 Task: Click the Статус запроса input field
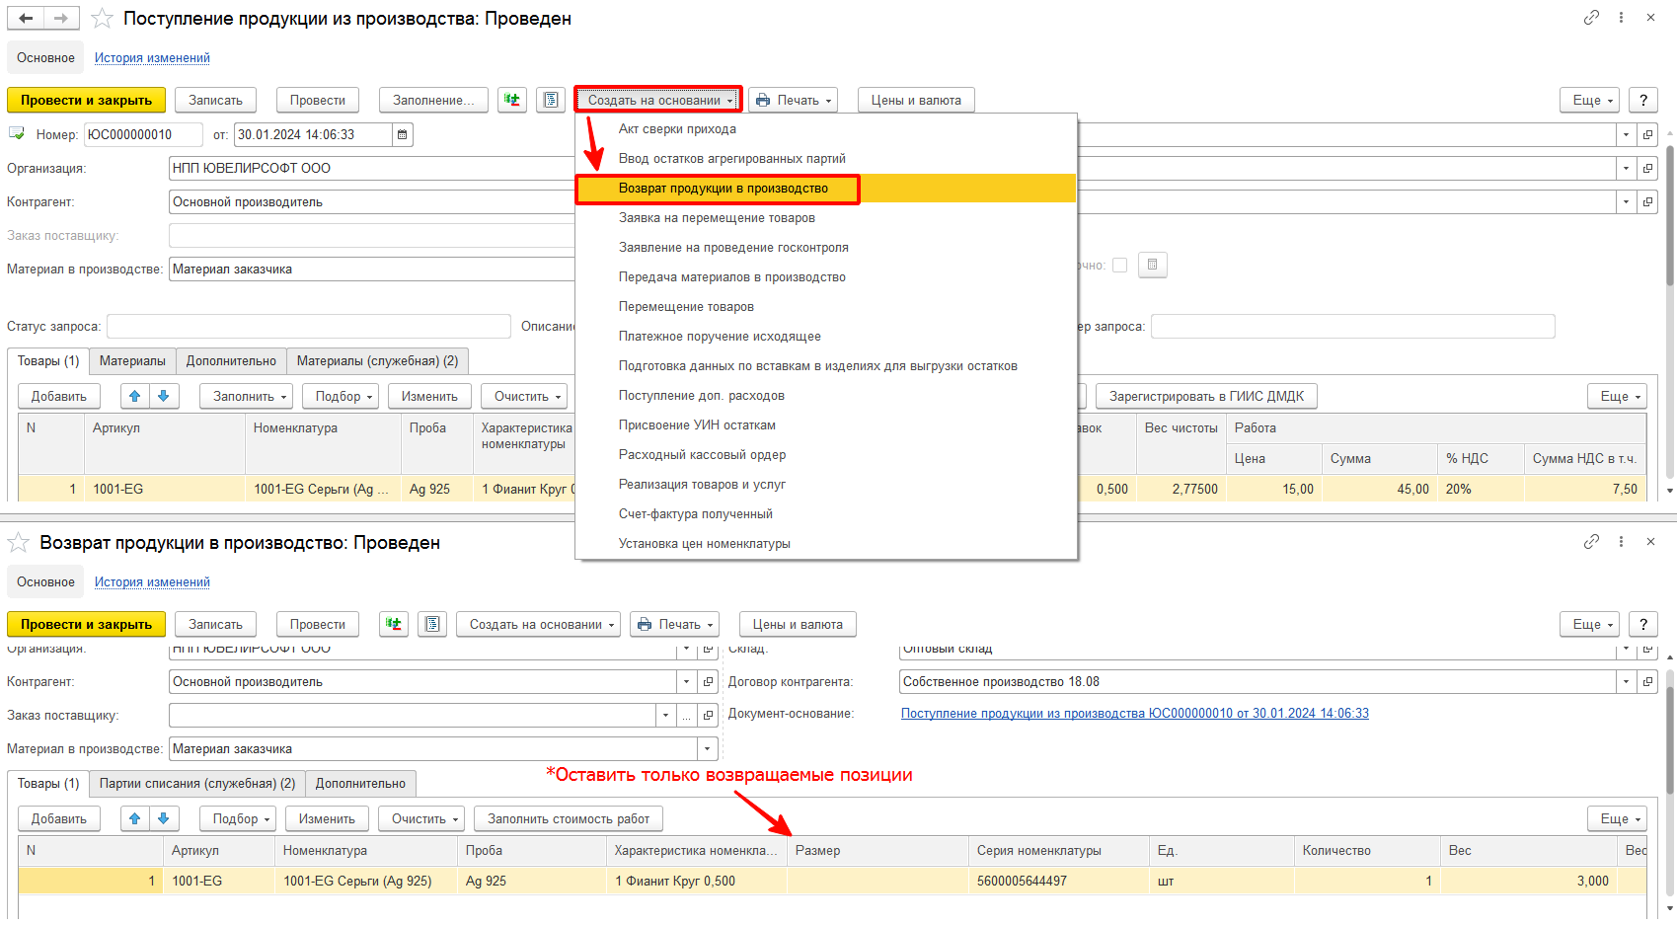point(309,327)
